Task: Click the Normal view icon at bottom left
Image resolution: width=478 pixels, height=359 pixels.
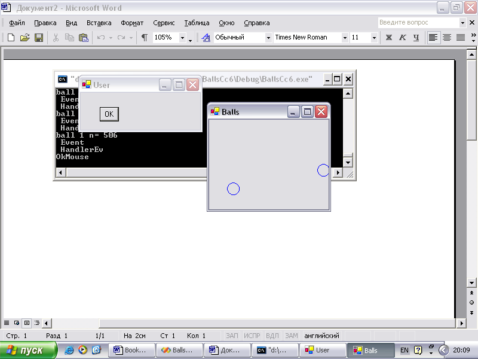Action: pyautogui.click(x=7, y=323)
